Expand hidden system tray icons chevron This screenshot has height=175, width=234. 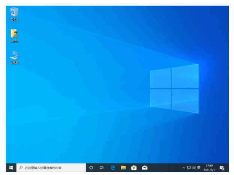click(x=183, y=168)
